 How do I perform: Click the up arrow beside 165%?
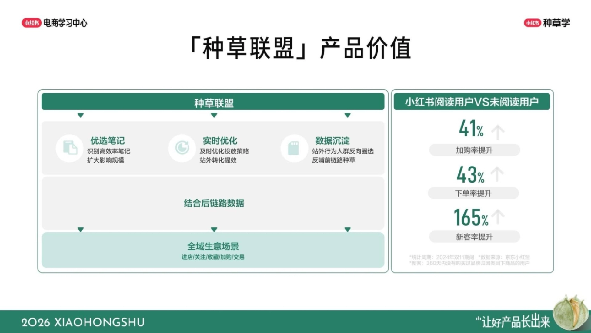498,217
